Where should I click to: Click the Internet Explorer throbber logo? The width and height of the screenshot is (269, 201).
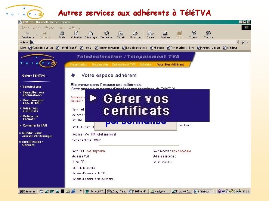[x=246, y=27]
